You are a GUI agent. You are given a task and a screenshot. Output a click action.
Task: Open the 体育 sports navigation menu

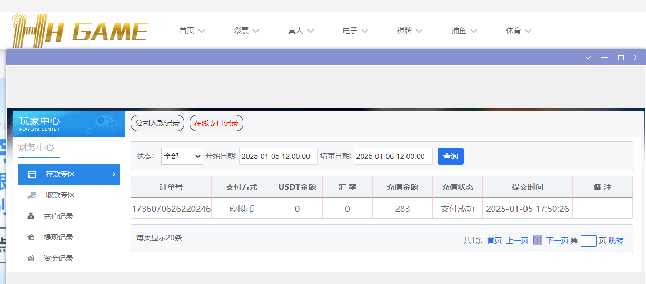[x=519, y=31]
